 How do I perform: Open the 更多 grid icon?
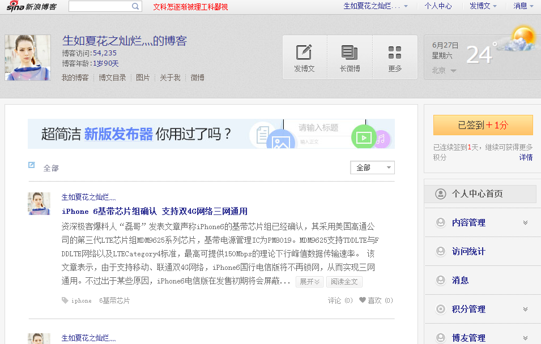[x=395, y=53]
